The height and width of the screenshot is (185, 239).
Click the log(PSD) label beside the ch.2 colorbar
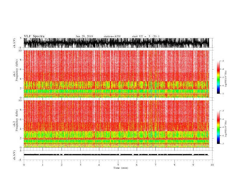tap(226, 129)
